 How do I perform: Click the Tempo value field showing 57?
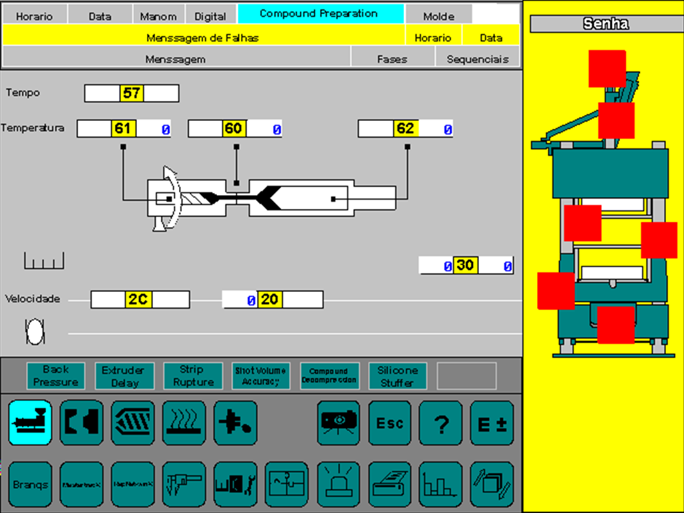click(x=132, y=94)
